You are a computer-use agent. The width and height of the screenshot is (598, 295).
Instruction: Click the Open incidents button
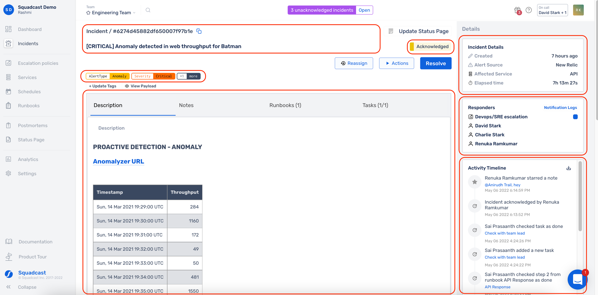pyautogui.click(x=364, y=10)
